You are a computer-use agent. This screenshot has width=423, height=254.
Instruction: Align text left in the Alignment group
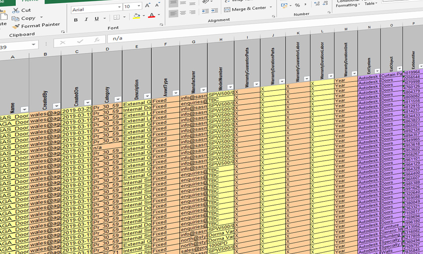(x=173, y=13)
